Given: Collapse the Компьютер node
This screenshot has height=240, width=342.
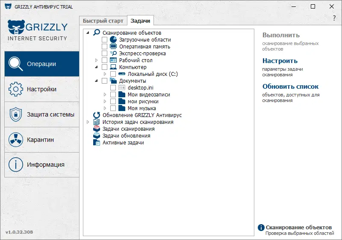Looking at the screenshot, I should pyautogui.click(x=97, y=67).
